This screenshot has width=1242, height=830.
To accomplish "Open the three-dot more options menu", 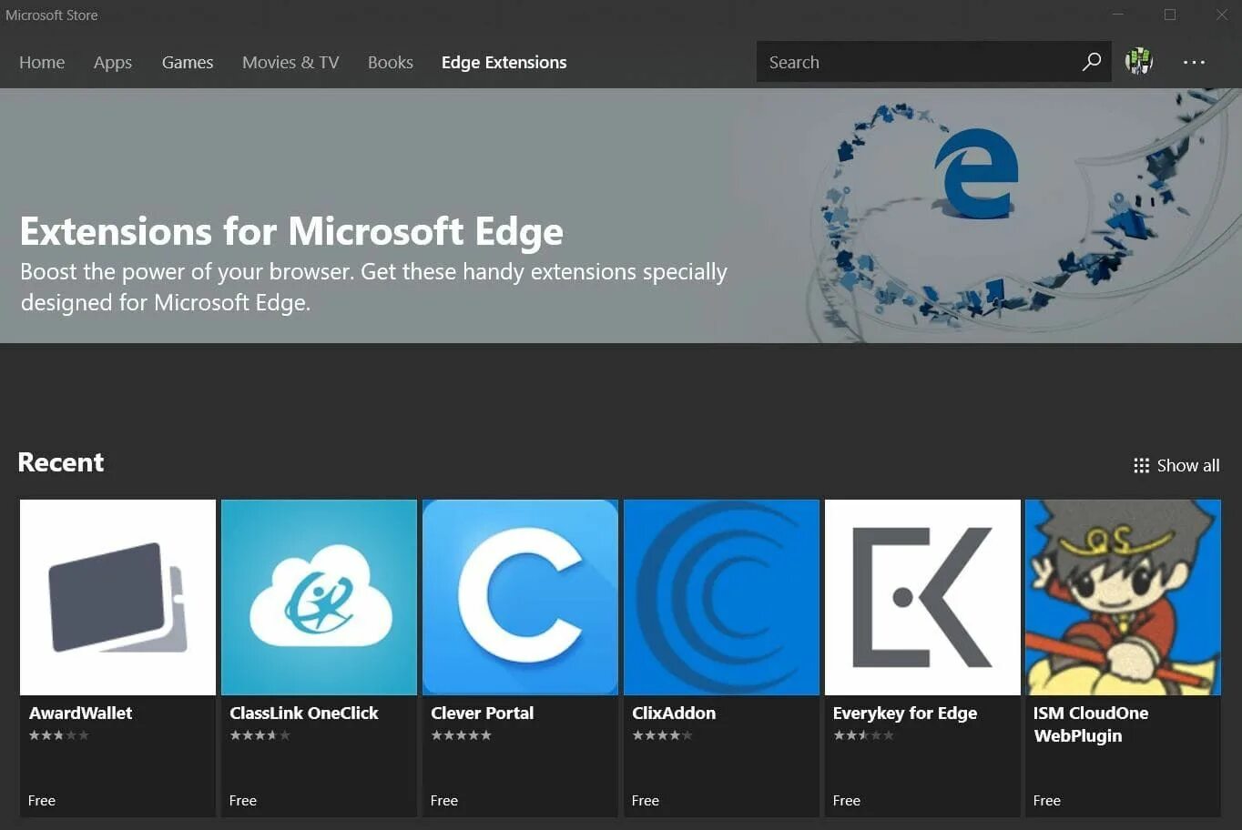I will pyautogui.click(x=1194, y=62).
